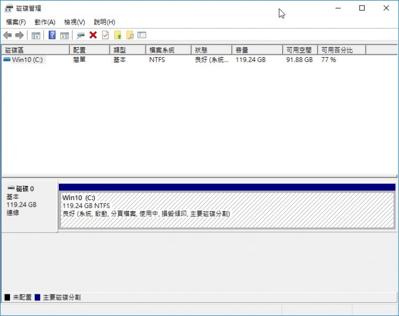This screenshot has height=316, width=399.
Task: Click the checklist settings toolbar icon
Action: [x=142, y=35]
